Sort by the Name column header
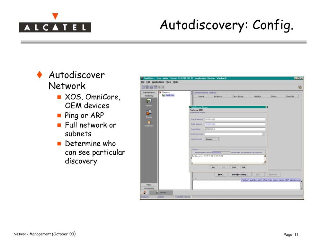 click(201, 96)
